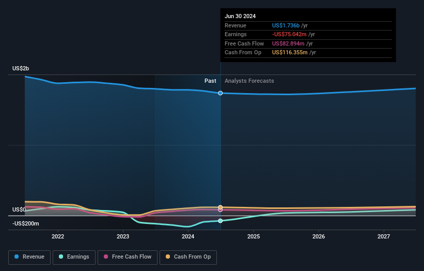
Task: Click the US$82.894m free cash flow value
Action: point(288,43)
